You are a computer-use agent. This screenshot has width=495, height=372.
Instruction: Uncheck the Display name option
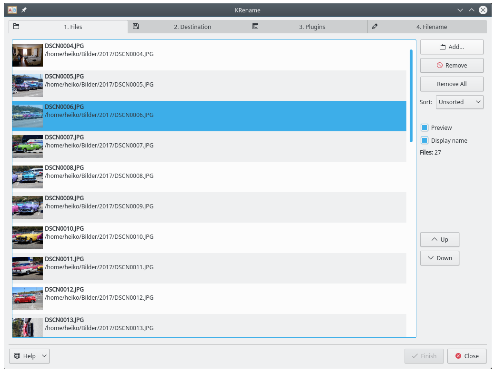click(424, 140)
